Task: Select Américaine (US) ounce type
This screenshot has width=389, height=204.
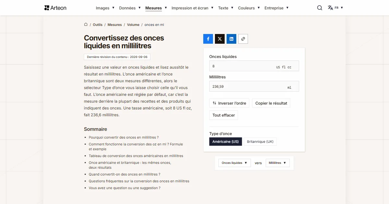Action: pos(226,142)
